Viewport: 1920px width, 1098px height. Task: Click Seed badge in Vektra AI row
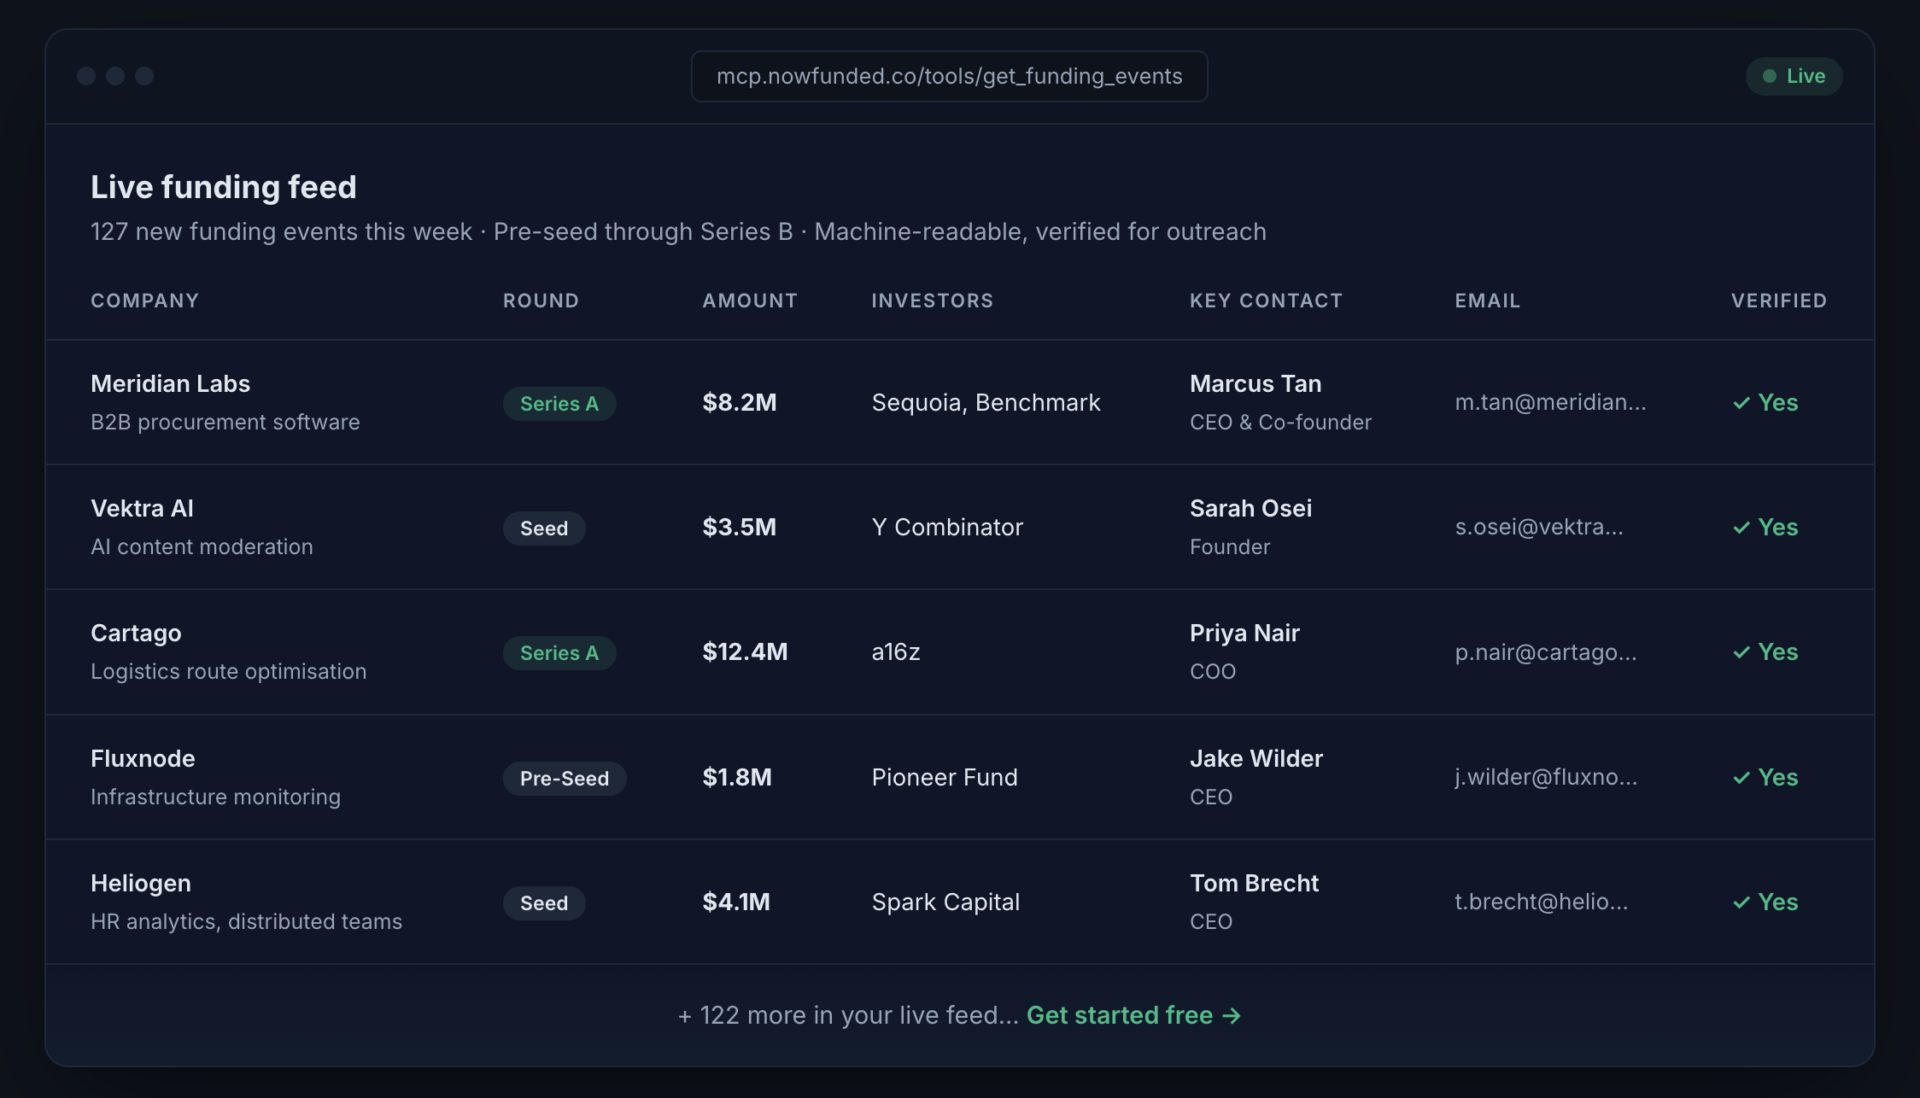pyautogui.click(x=544, y=529)
